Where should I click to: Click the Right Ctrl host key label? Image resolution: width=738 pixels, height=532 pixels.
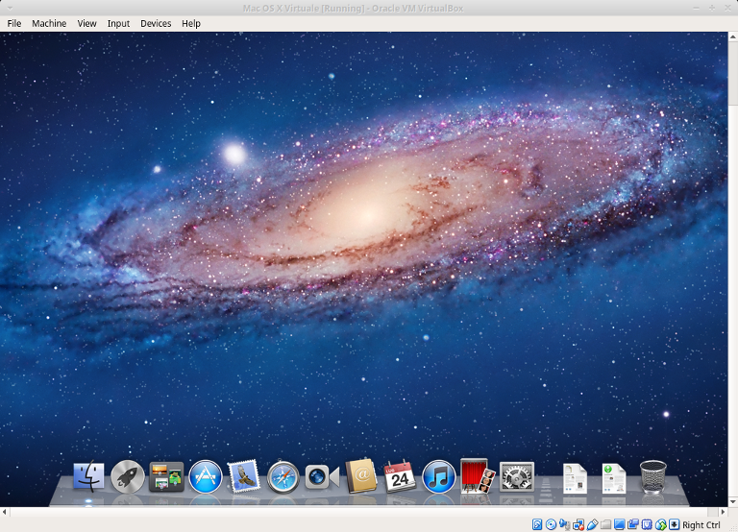click(x=701, y=525)
